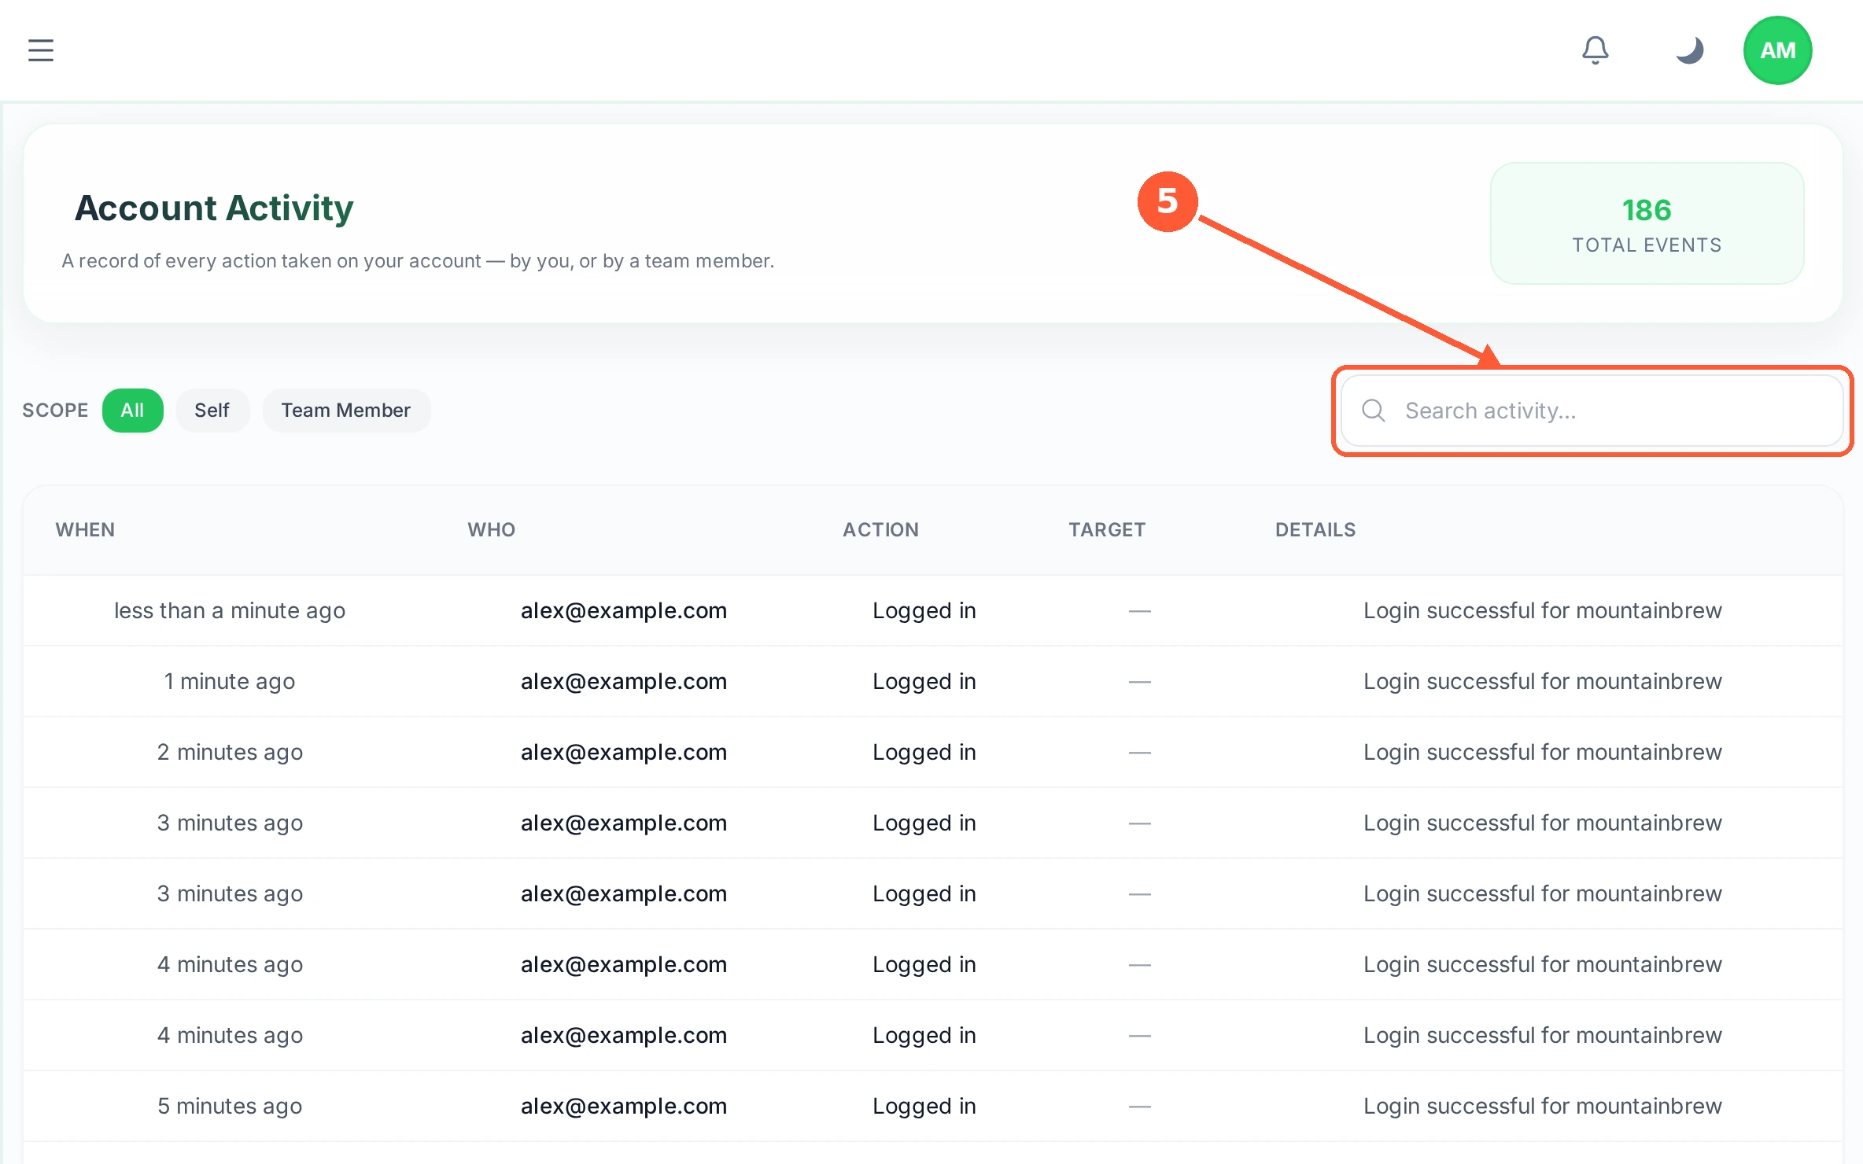Image resolution: width=1863 pixels, height=1164 pixels.
Task: Toggle dark mode with the moon icon
Action: (x=1689, y=50)
